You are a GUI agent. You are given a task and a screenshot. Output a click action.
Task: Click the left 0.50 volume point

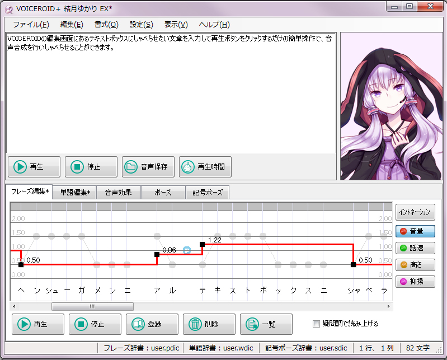tap(21, 265)
